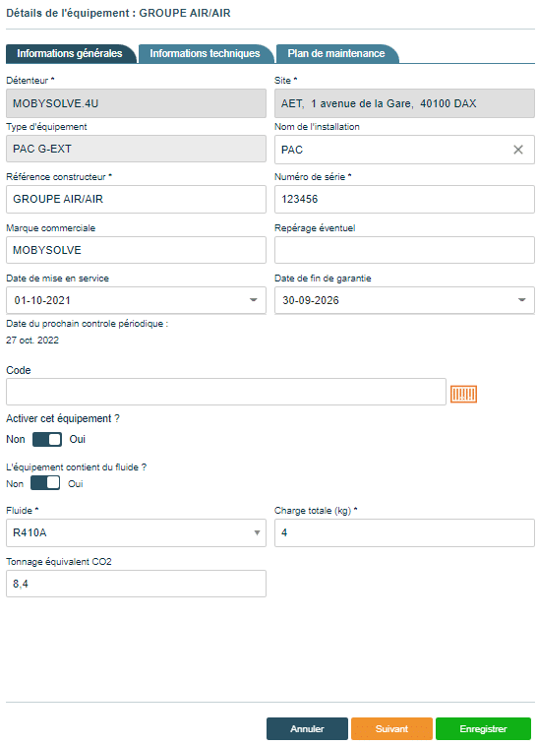Click the Tonnage équivalent CO2 field
This screenshot has width=537, height=745.
point(136,584)
